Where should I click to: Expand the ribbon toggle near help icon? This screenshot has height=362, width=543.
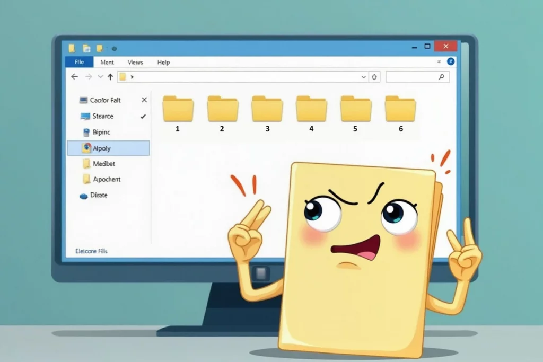coord(439,62)
